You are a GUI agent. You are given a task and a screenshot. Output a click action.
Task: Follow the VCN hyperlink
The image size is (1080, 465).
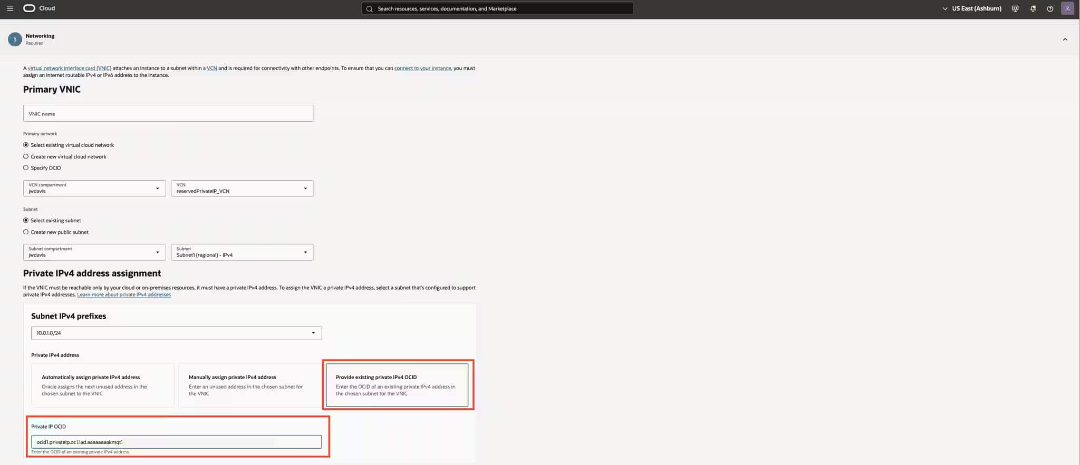(x=212, y=68)
